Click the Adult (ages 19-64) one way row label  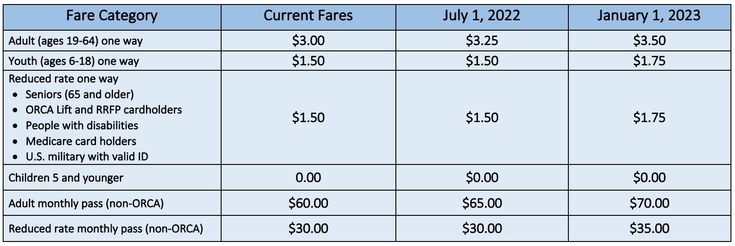[76, 41]
